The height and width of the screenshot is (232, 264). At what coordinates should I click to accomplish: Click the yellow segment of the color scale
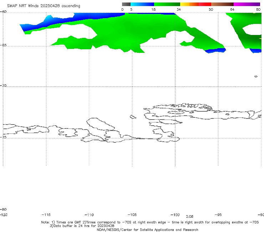[x=185, y=4]
